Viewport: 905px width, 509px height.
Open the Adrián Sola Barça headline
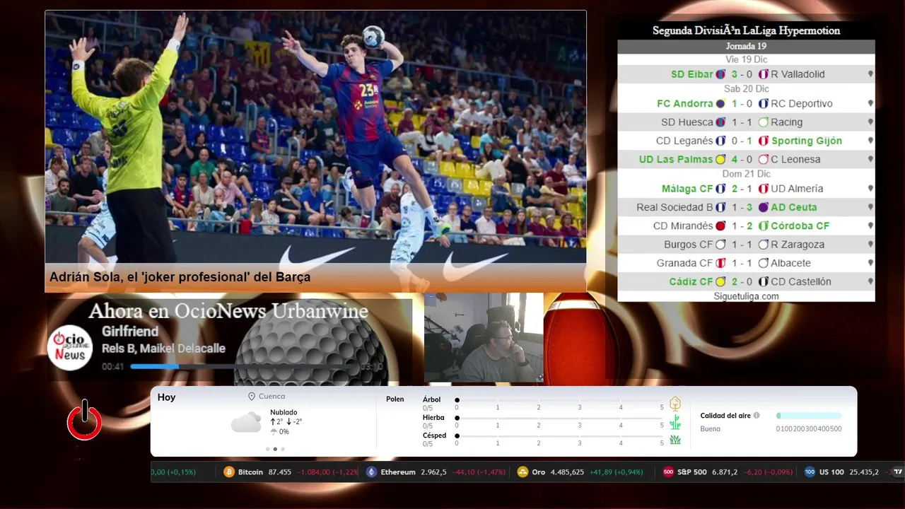point(180,277)
